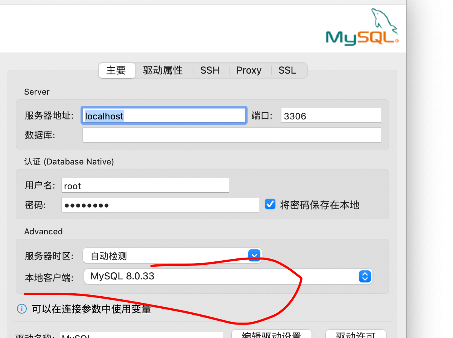Focus the 服务器地址 localhost field
Viewport: 453px width, 338px height.
click(164, 116)
